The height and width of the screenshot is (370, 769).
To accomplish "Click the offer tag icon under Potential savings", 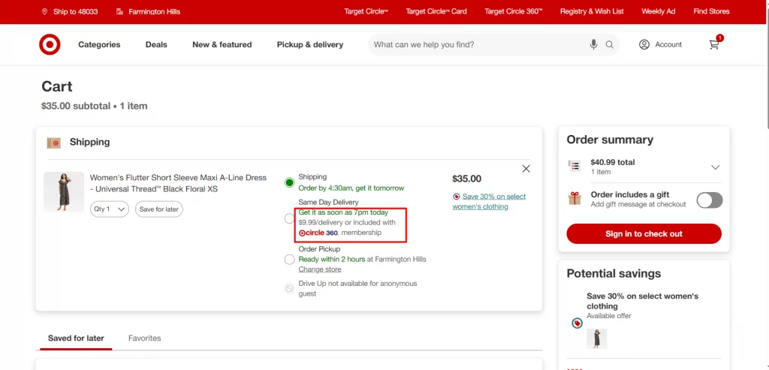I will (578, 323).
